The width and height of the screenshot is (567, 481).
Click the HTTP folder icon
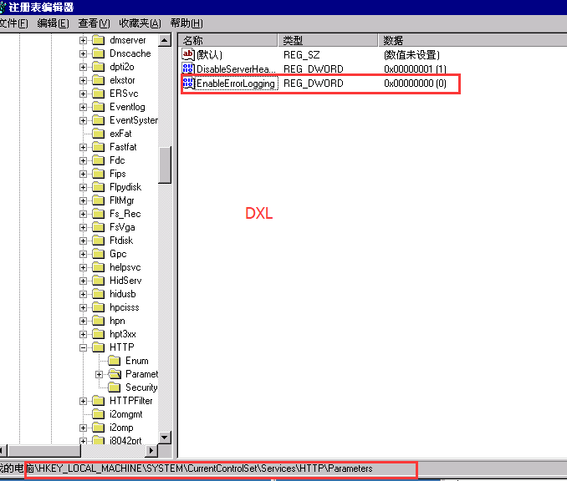click(x=99, y=347)
